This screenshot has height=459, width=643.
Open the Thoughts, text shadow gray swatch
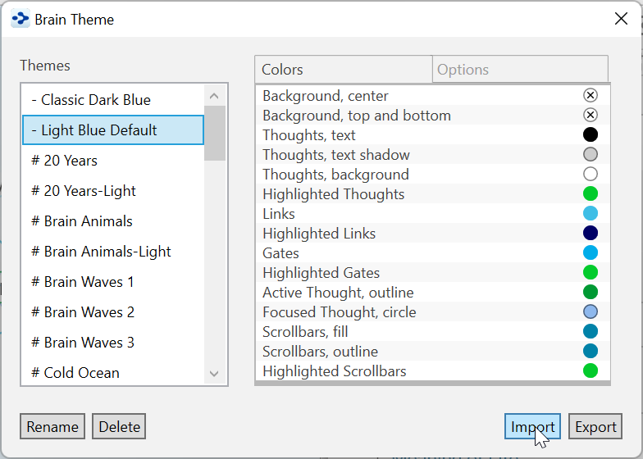pyautogui.click(x=591, y=155)
